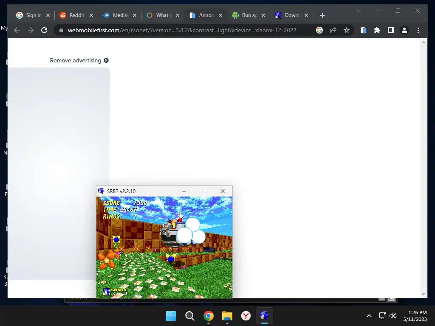Open Chrome's three-dot menu

pos(418,30)
